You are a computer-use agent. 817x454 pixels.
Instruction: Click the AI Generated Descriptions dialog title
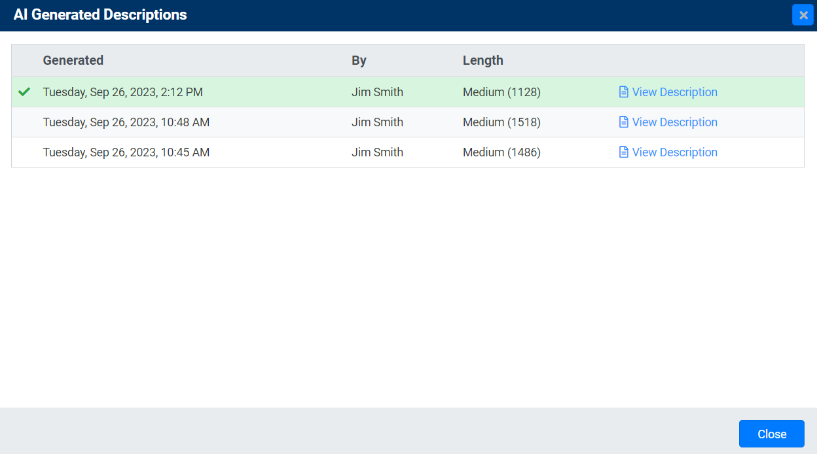tap(100, 15)
